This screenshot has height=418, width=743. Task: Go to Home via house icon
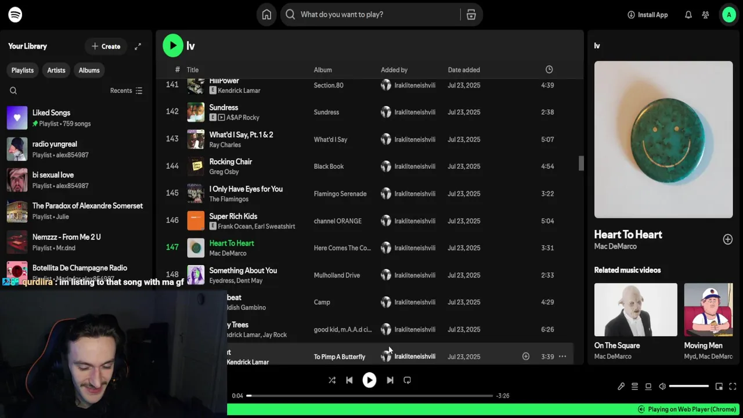[266, 15]
